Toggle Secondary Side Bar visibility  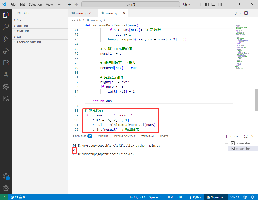(220, 4)
